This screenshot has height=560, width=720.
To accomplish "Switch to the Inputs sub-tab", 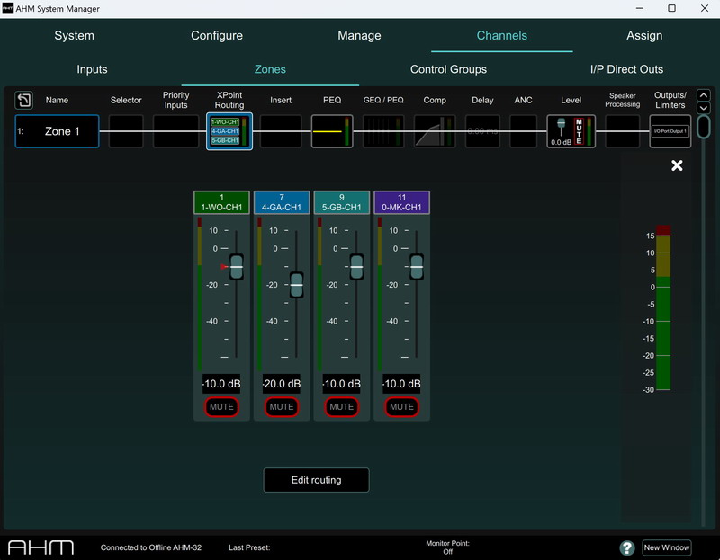I will point(92,69).
